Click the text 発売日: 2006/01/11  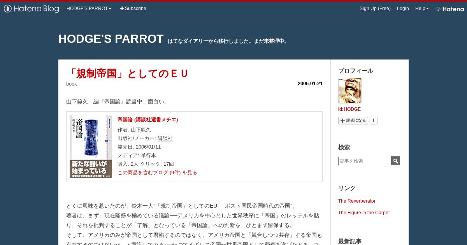coord(139,147)
